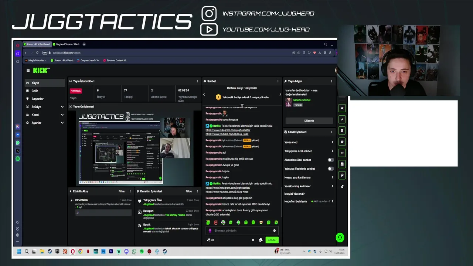Toggle Yalnızca ifadelerle sohbet switch
Image resolution: width=473 pixels, height=266 pixels.
tap(331, 169)
